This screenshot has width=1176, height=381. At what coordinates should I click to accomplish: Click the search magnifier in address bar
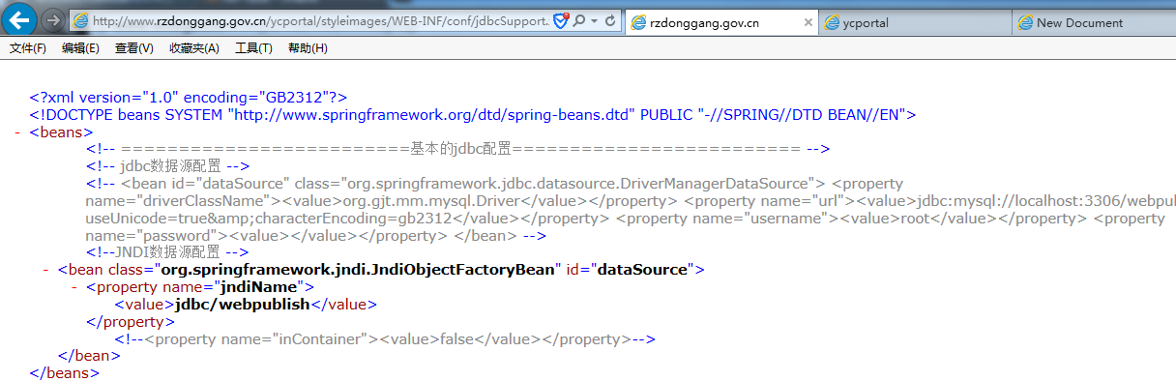point(578,20)
